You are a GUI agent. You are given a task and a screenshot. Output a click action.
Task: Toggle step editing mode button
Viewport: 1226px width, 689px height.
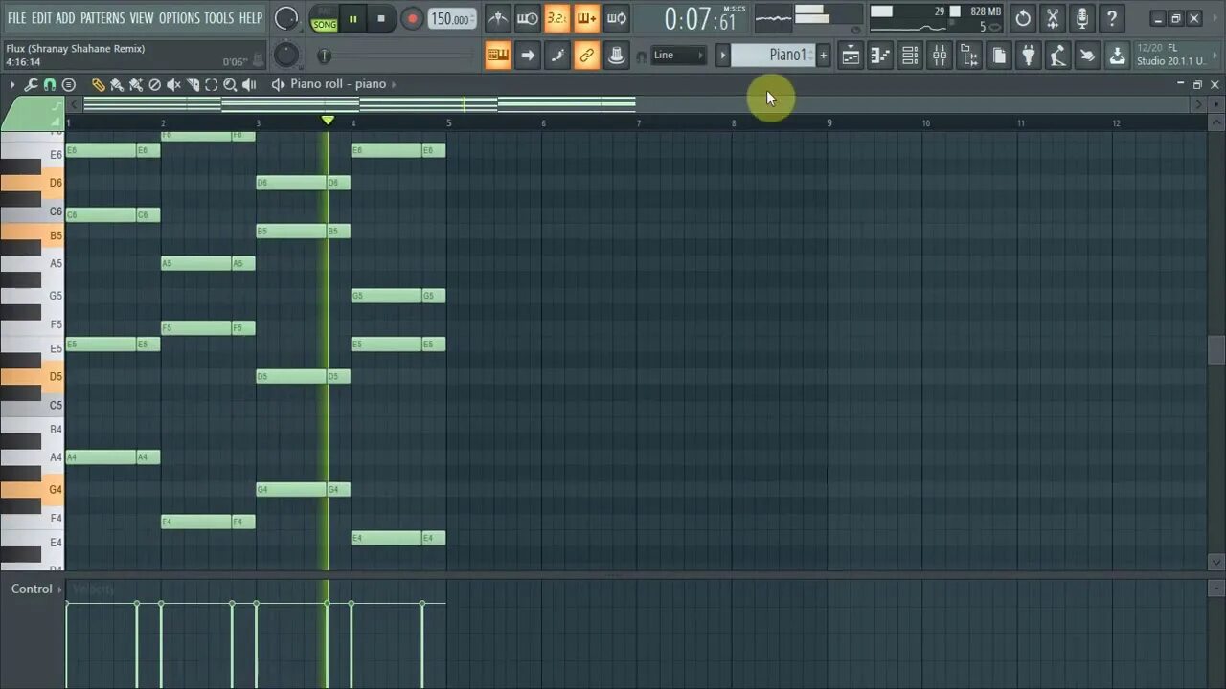coord(557,56)
